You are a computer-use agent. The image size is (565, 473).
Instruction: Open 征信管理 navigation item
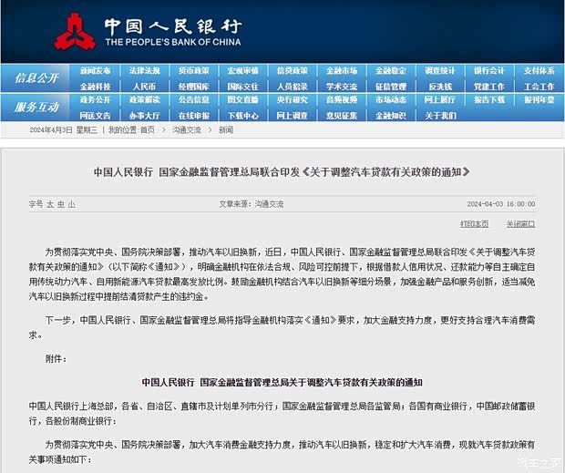[x=390, y=87]
